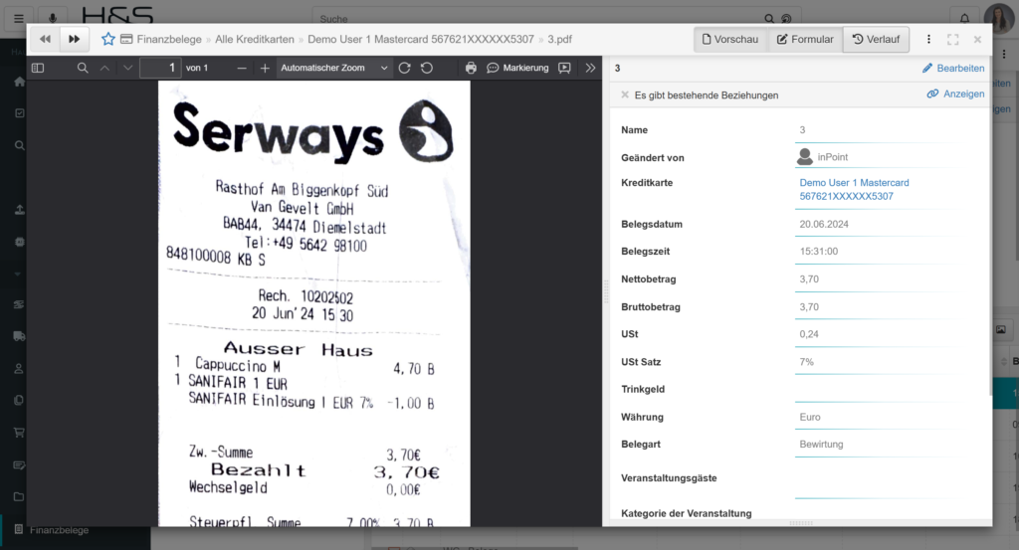Click Belegart value Bewirtung

(821, 445)
